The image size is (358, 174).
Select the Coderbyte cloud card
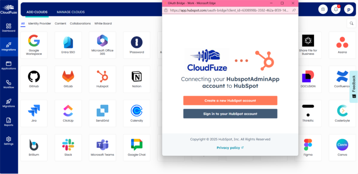click(342, 113)
